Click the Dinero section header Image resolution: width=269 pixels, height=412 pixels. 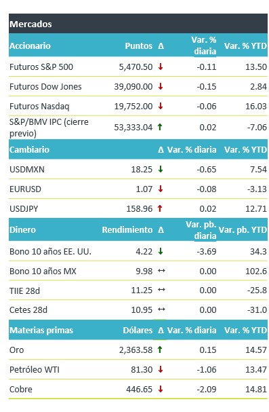coord(22,229)
